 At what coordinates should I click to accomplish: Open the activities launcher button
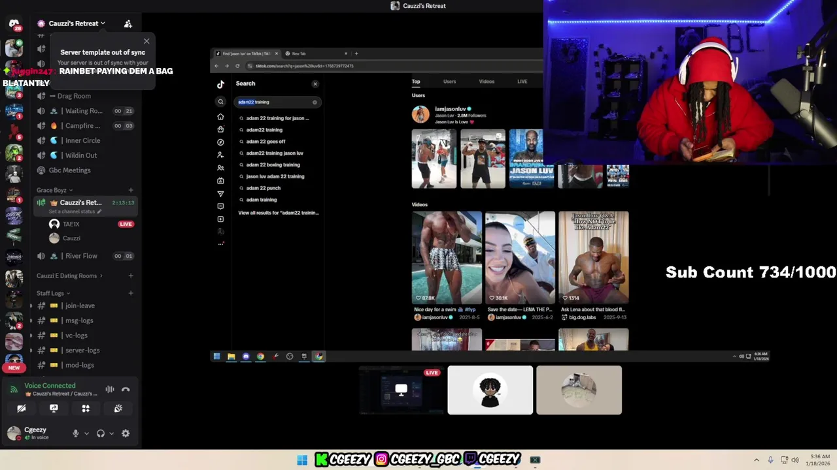86,408
